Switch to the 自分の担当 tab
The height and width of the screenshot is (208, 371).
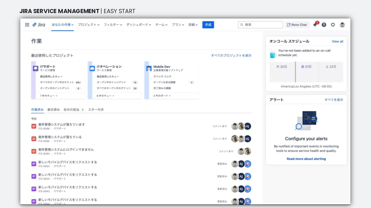(x=74, y=110)
